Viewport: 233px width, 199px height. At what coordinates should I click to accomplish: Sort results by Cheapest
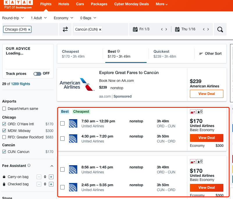tap(80, 54)
